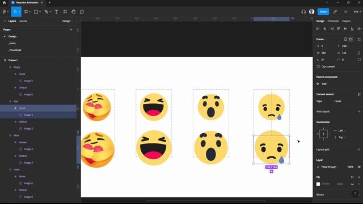Screen dimensions: 363x204
Task: Go to the home icon
Action: 4,3
